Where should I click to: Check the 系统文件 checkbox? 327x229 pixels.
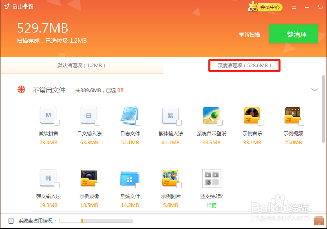(138, 185)
